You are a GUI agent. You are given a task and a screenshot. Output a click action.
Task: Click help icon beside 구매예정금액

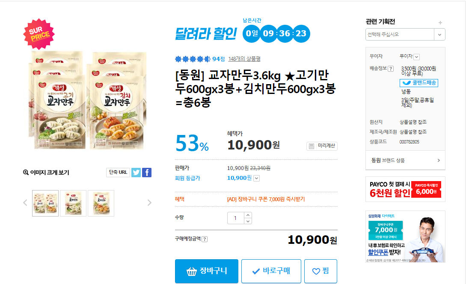(205, 239)
